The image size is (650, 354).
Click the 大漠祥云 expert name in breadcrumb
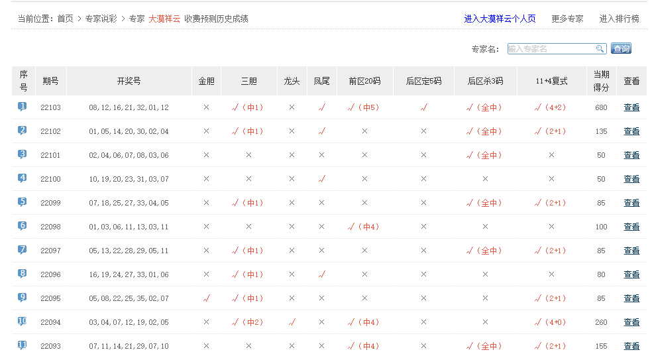coord(164,19)
